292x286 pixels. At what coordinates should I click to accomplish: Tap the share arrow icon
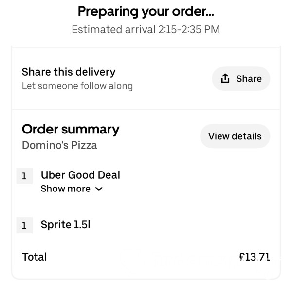coord(225,78)
